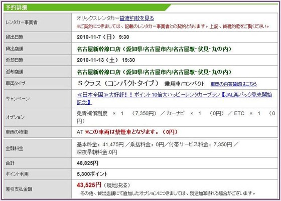Click the (現地決済) text

[117, 185]
